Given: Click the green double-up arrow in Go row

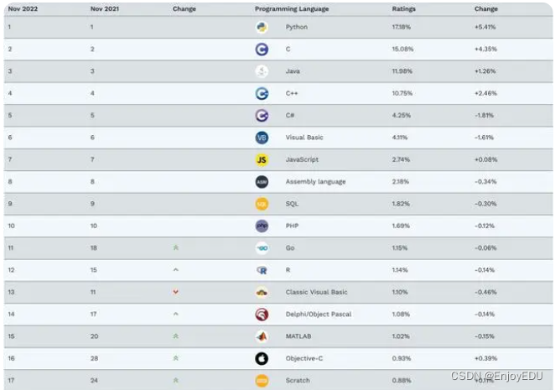Looking at the screenshot, I should (x=175, y=248).
